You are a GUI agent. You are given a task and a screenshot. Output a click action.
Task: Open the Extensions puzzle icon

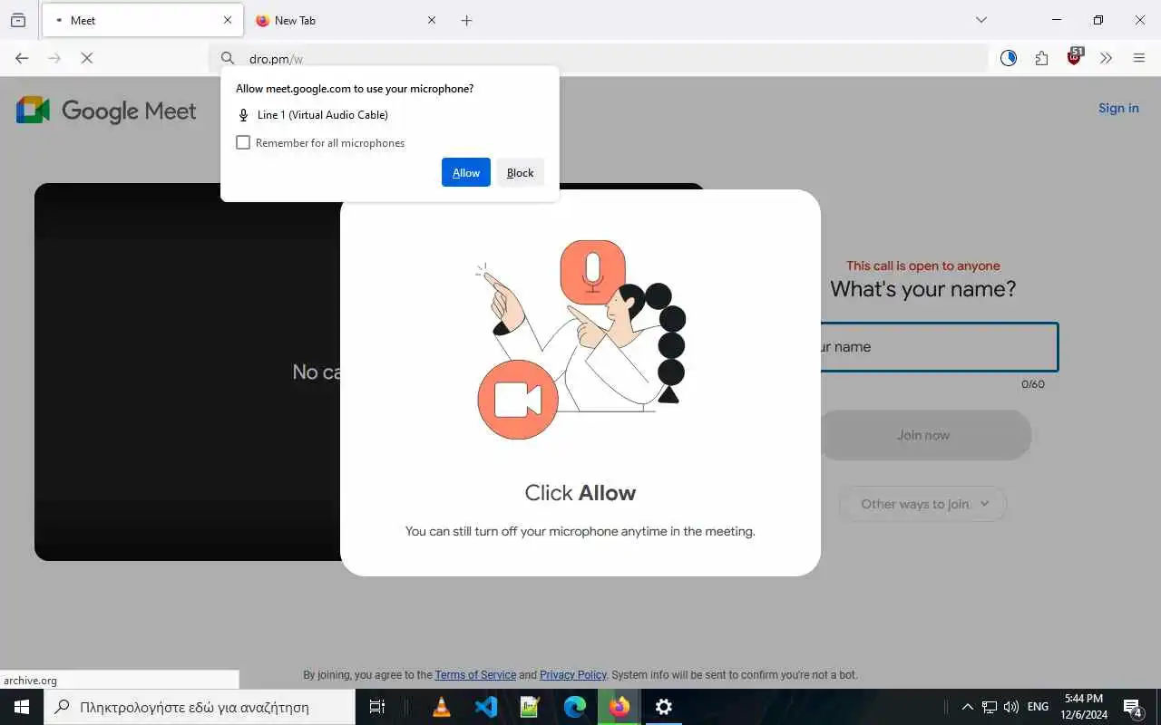[1041, 58]
